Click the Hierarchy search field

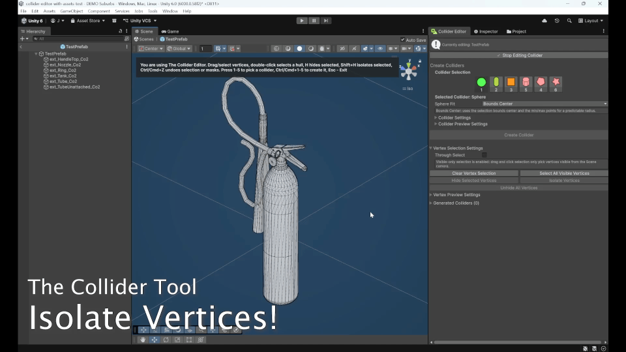pyautogui.click(x=78, y=38)
